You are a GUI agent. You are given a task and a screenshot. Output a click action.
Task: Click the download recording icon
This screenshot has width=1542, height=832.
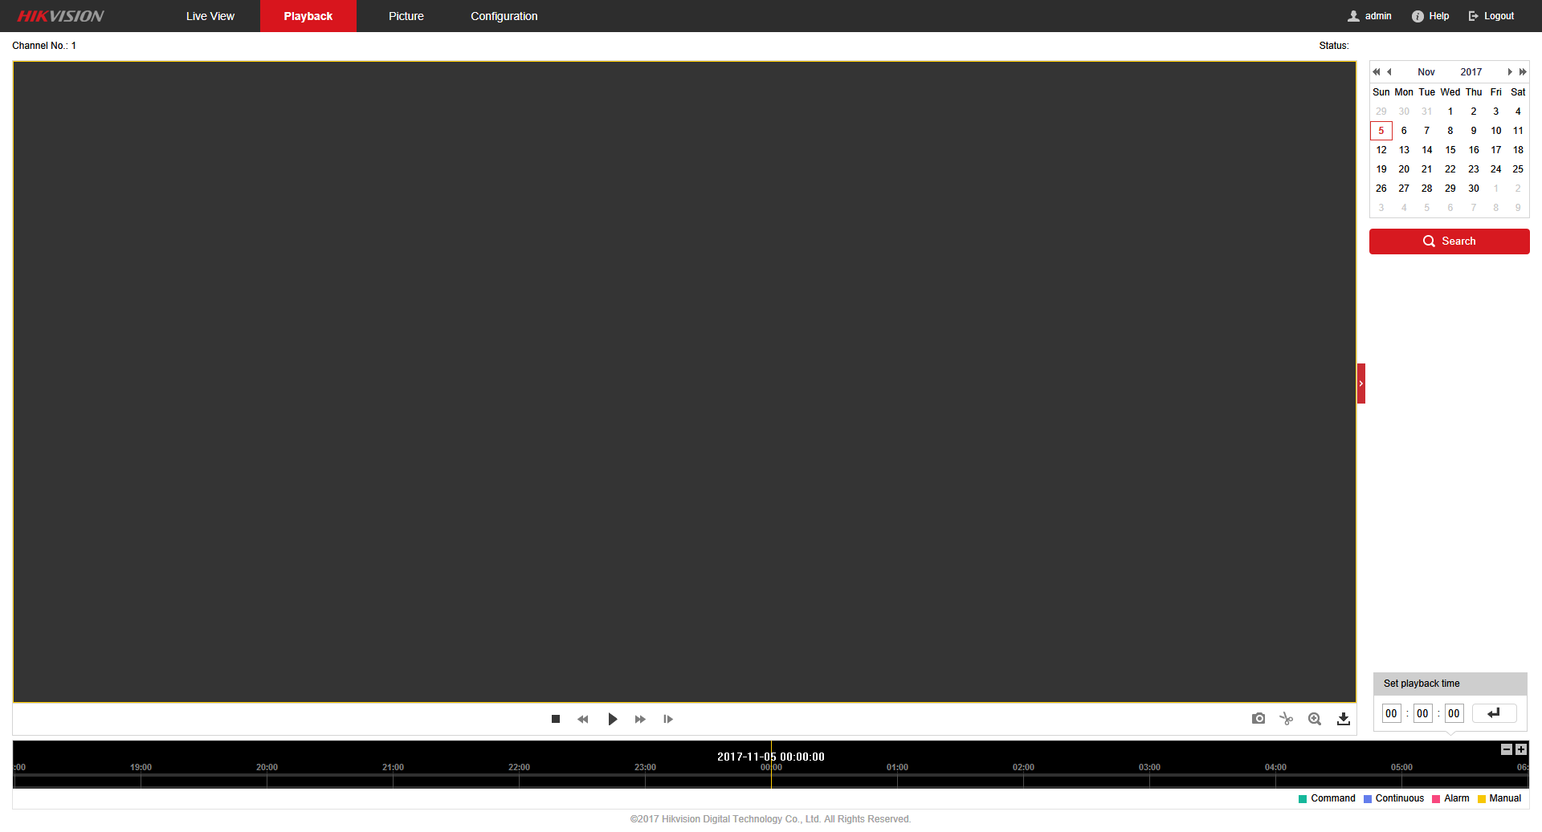pos(1343,719)
